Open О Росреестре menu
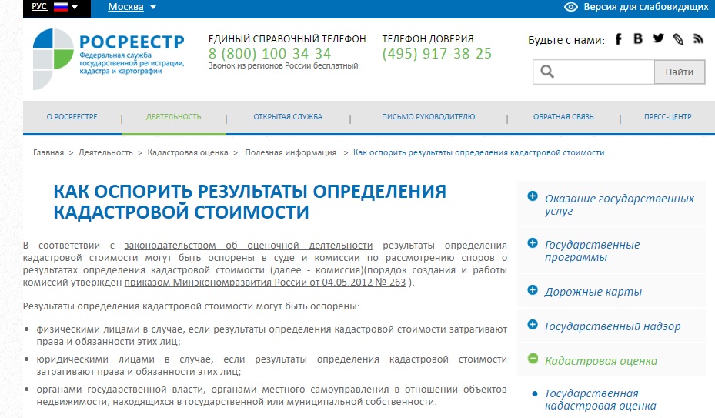The width and height of the screenshot is (715, 418). (x=72, y=117)
